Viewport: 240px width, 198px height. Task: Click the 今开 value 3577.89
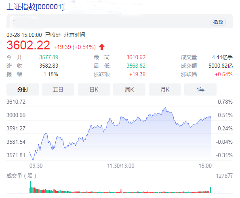[x=48, y=57]
